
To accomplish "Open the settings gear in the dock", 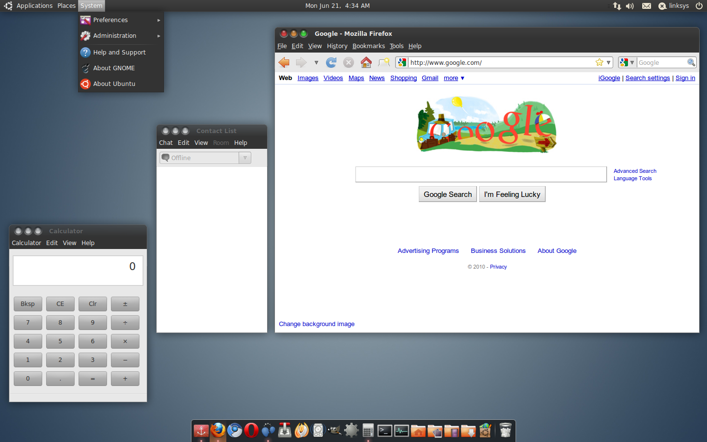I will click(352, 431).
